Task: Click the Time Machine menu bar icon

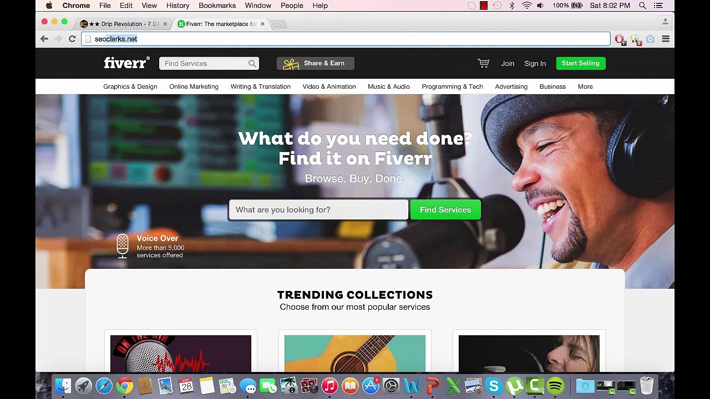Action: click(498, 6)
